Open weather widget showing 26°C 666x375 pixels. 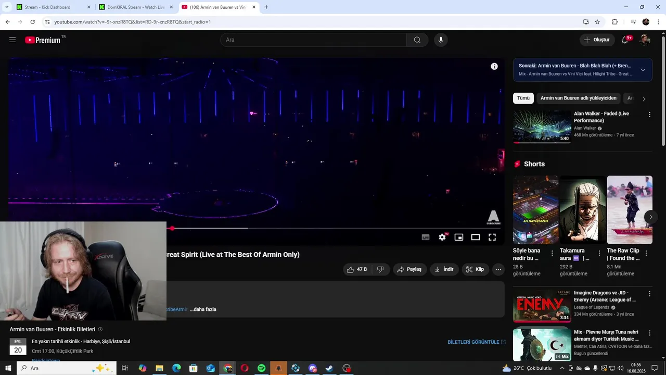[x=527, y=368]
